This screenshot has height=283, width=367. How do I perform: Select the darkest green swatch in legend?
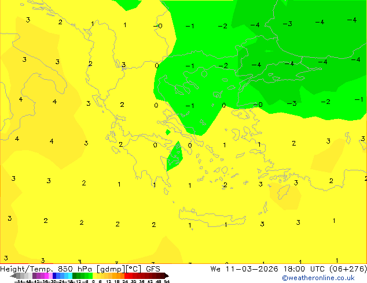[x=75, y=275]
